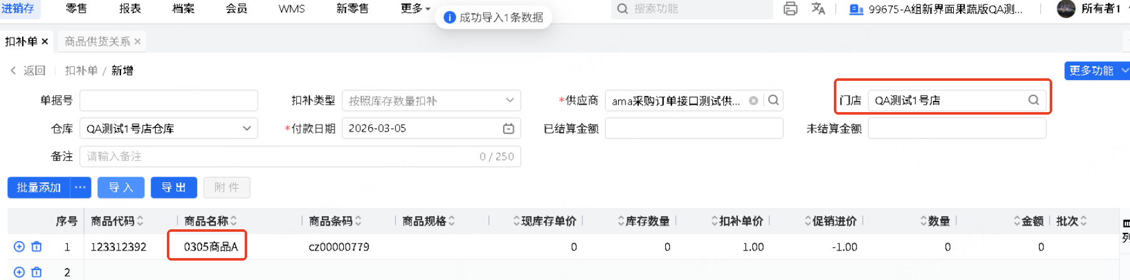Click the store (门店) search icon
Screen dimensions: 1130x280
pos(1033,100)
